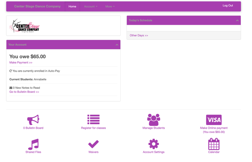Open the Account dropdown menu
The image size is (252, 162).
(x=91, y=6)
